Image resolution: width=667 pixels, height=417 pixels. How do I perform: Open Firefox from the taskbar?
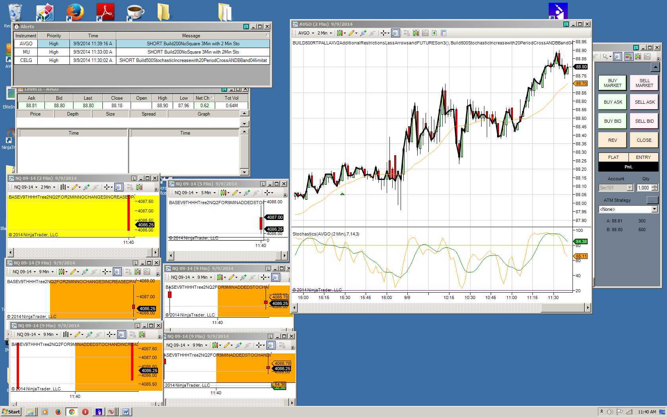point(58,412)
